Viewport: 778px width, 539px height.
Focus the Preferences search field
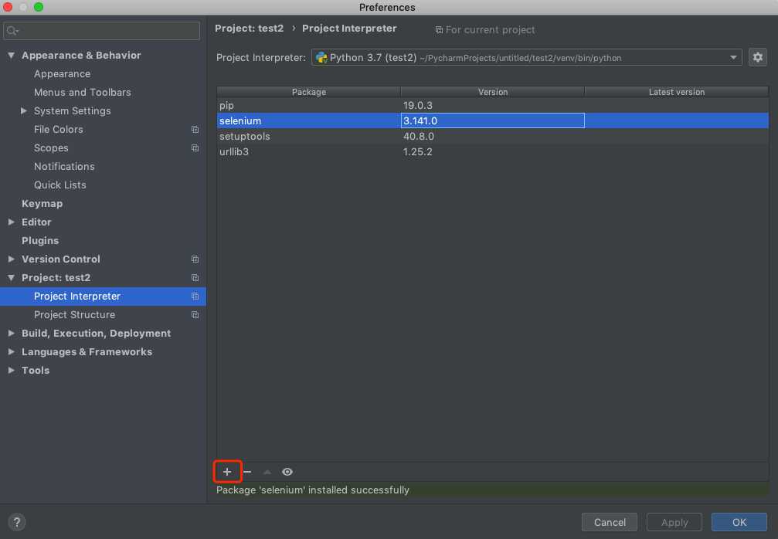[x=102, y=31]
